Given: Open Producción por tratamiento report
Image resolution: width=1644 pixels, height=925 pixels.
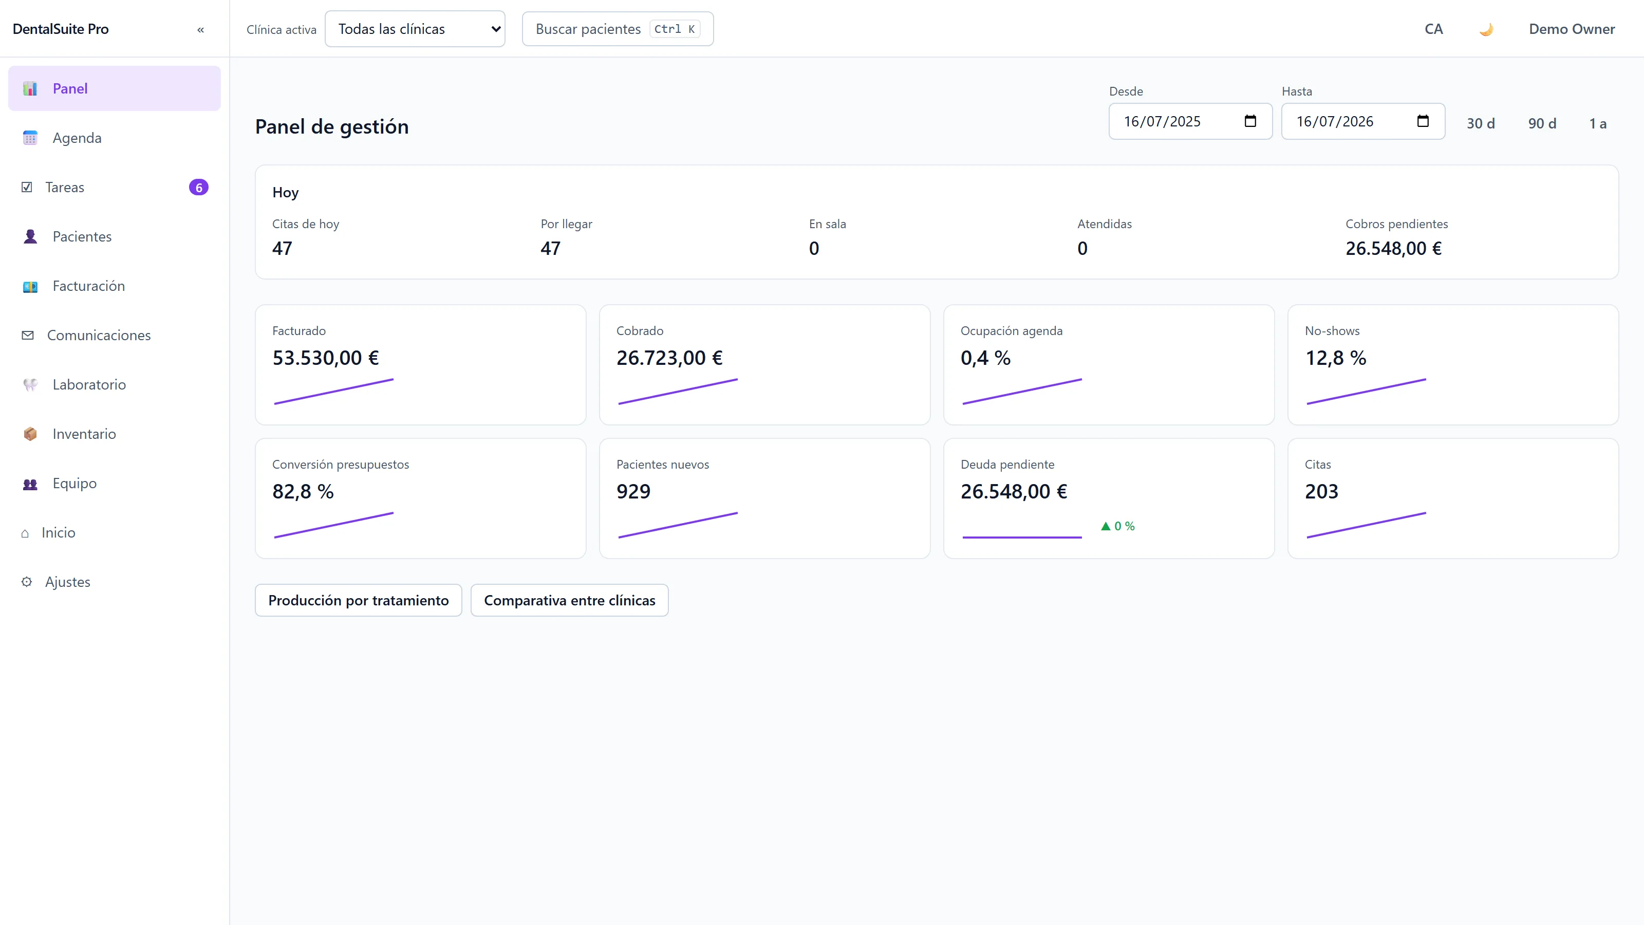Looking at the screenshot, I should pyautogui.click(x=359, y=600).
